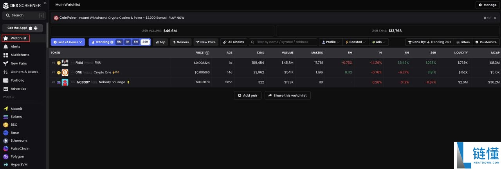The width and height of the screenshot is (501, 169).
Task: Click Share this watchlist button
Action: tap(287, 95)
